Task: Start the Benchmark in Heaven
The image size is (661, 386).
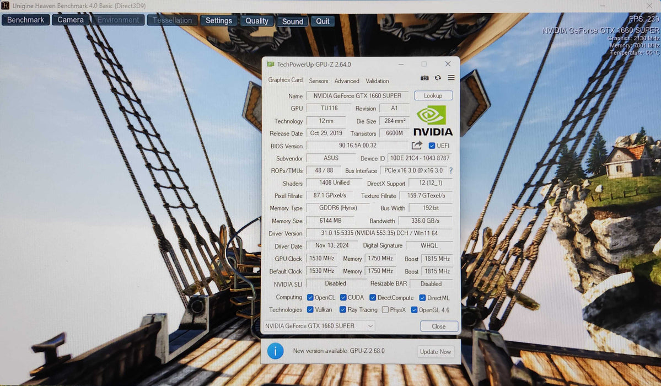Action: click(x=25, y=20)
